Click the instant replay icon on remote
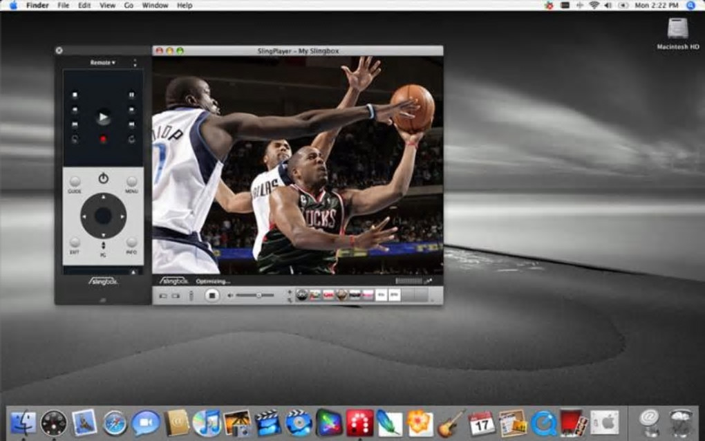This screenshot has height=441, width=705. [x=75, y=140]
